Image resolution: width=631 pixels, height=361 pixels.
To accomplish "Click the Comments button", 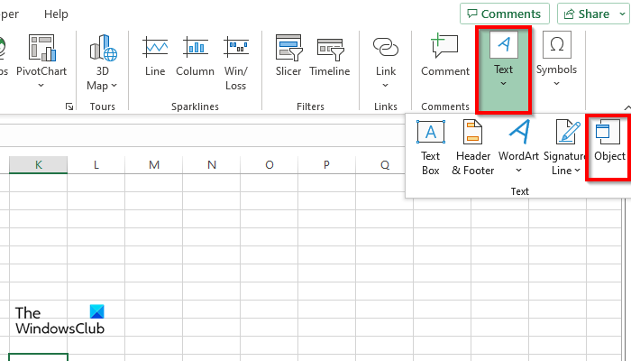I will 504,14.
